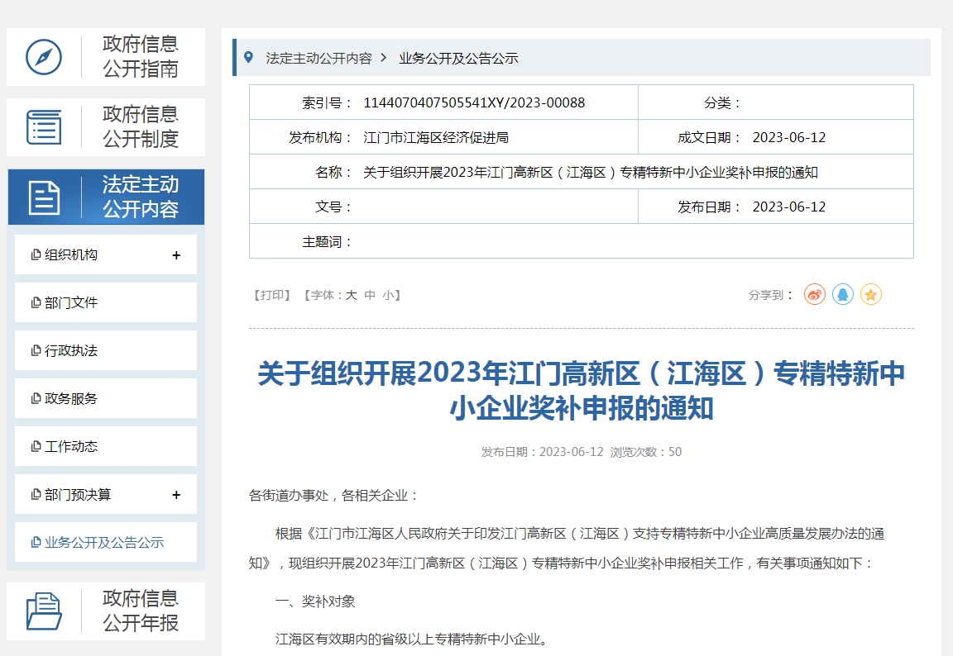
Task: Expand the 部门预决算 plus sign
Action: 176,495
